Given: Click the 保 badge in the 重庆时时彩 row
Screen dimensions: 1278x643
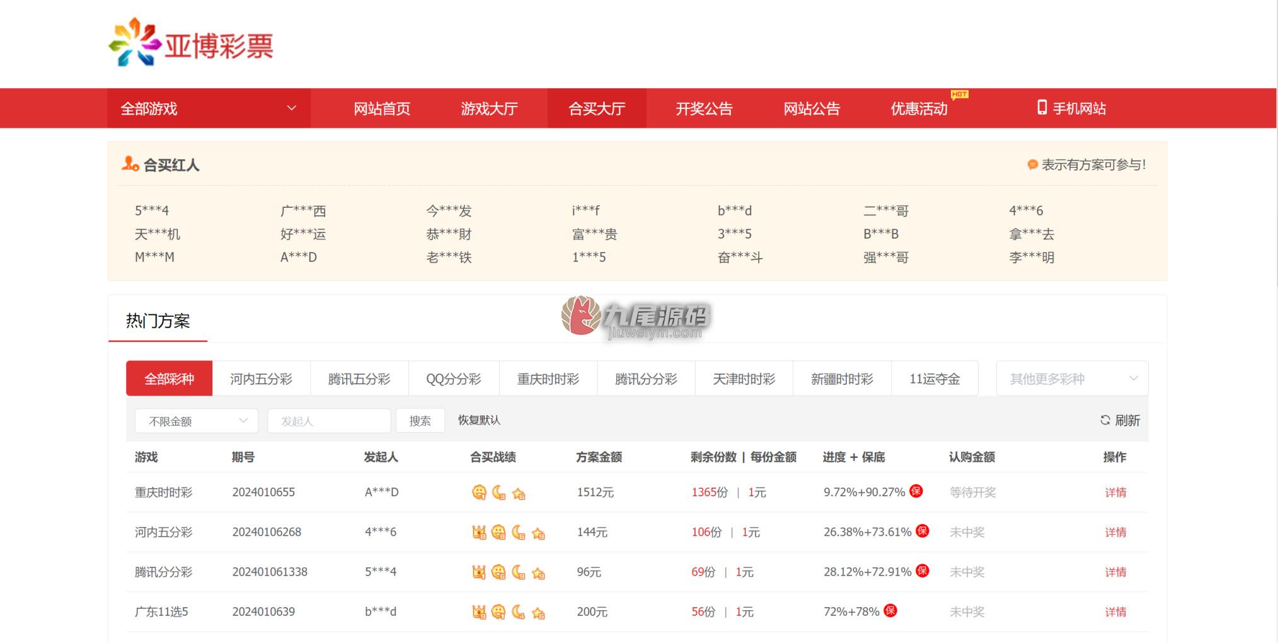Looking at the screenshot, I should (916, 491).
